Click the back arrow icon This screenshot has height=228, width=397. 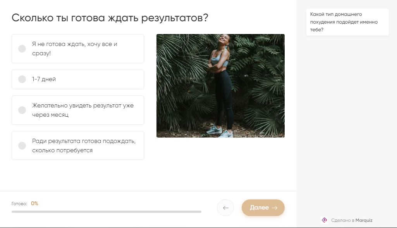tap(225, 208)
